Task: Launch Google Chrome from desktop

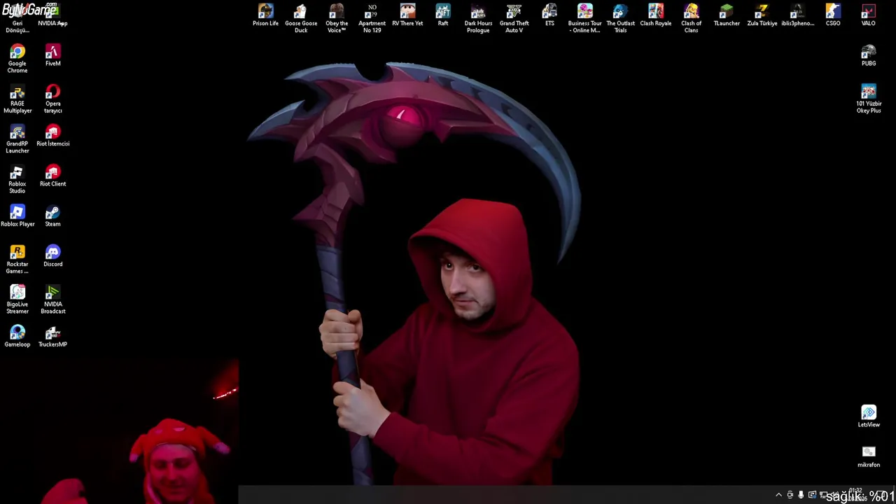Action: [x=17, y=59]
